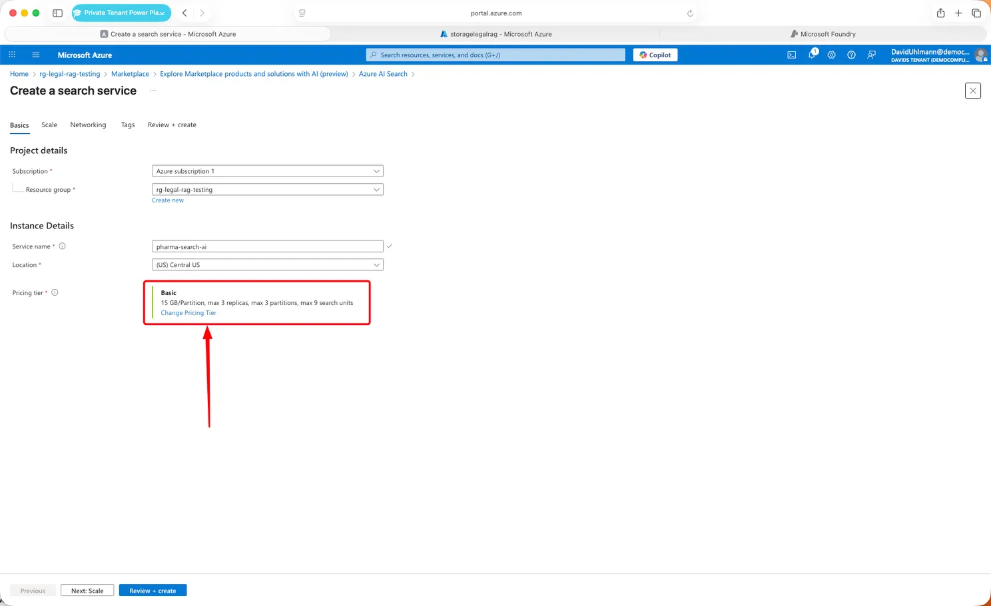Open the Subscription dropdown
Viewport: 991px width, 606px height.
tap(268, 171)
